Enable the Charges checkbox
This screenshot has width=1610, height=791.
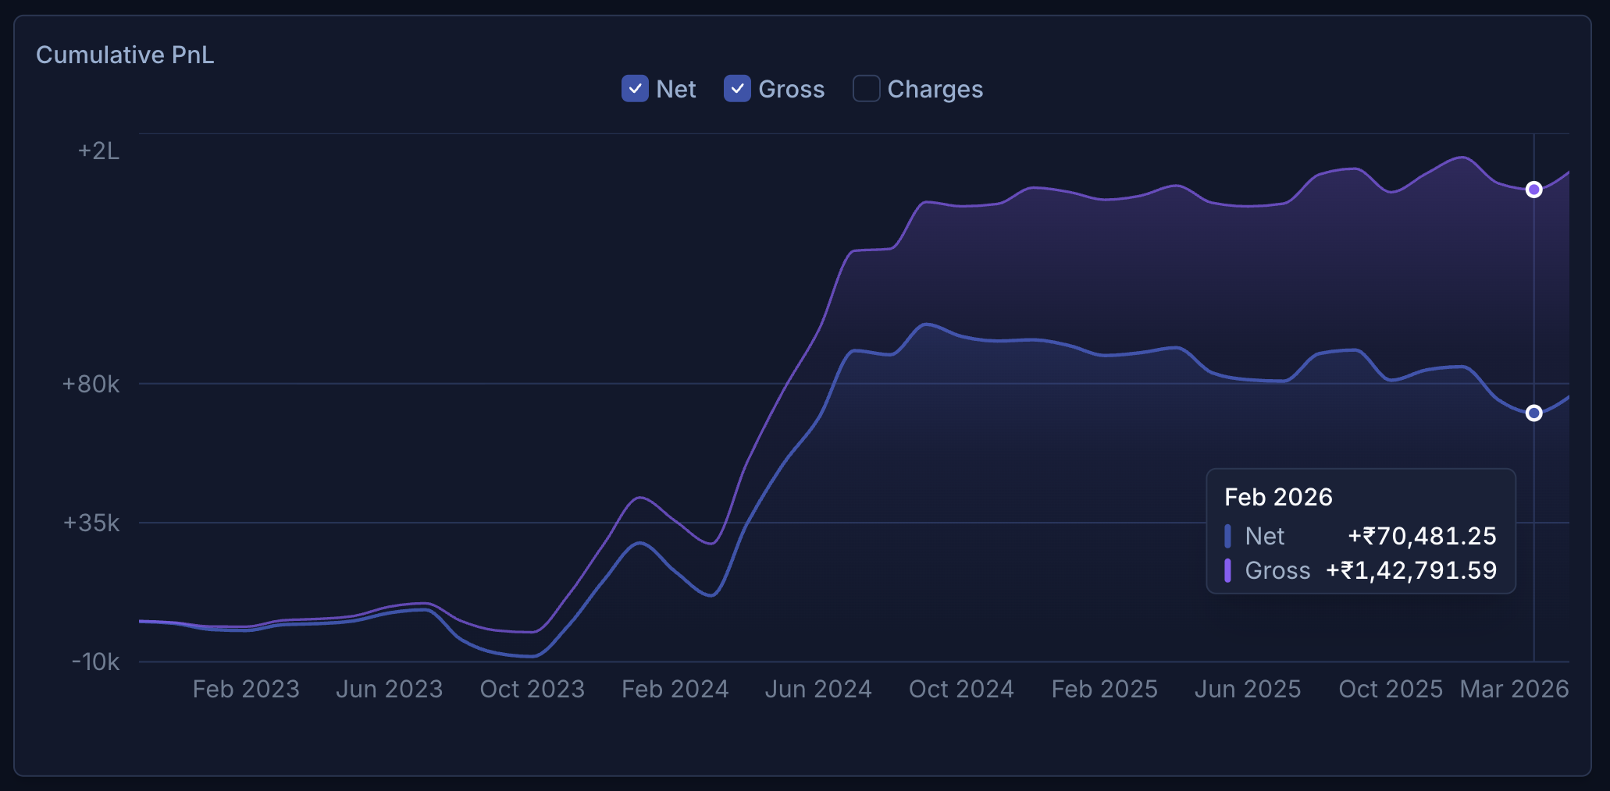tap(866, 89)
